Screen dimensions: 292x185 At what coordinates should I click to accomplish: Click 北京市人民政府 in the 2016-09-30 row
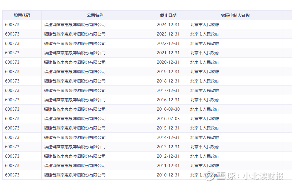[x=204, y=109]
